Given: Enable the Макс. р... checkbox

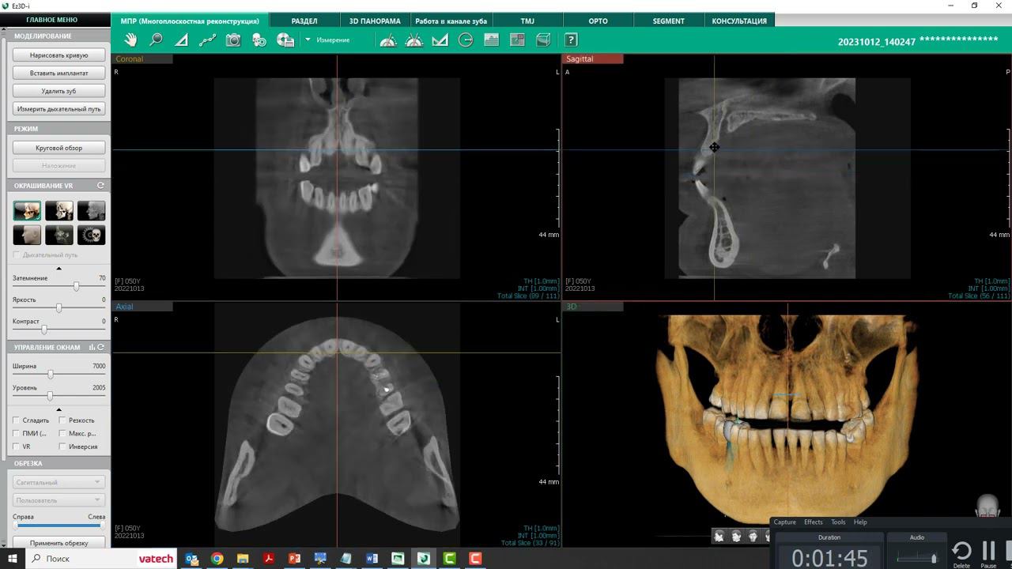Looking at the screenshot, I should click(62, 433).
